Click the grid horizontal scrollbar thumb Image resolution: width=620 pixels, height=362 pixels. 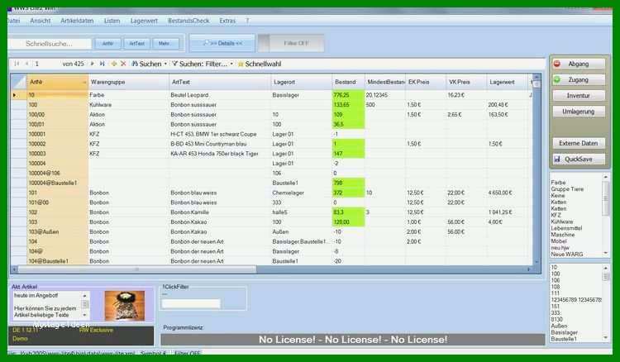click(x=137, y=269)
